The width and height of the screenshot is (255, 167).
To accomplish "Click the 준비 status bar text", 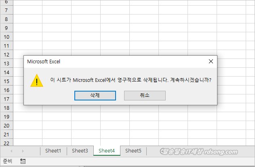I will [8, 161].
